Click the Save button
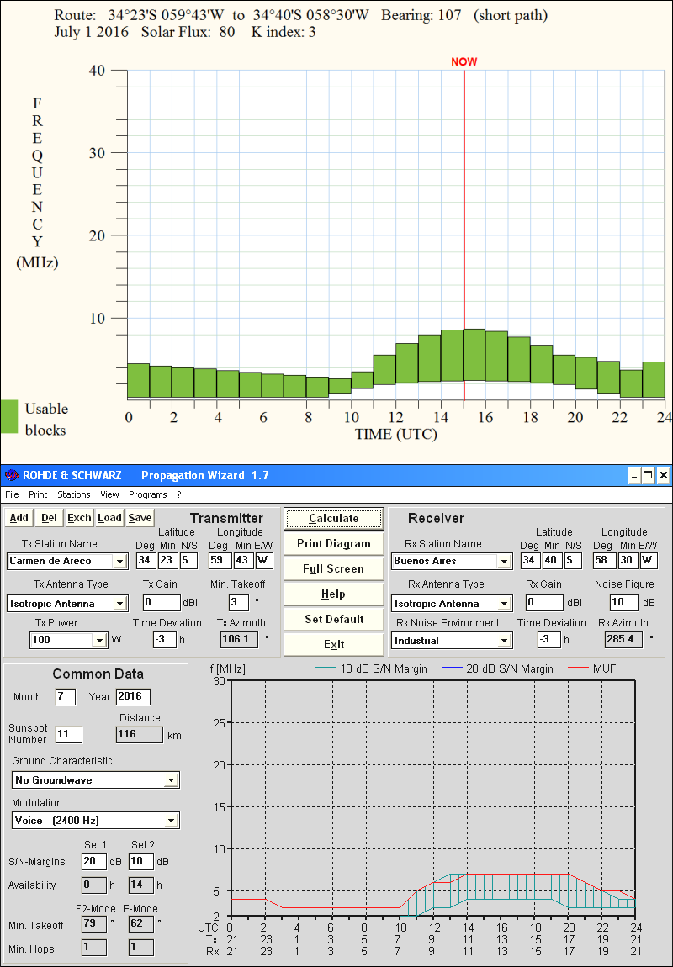 [140, 518]
